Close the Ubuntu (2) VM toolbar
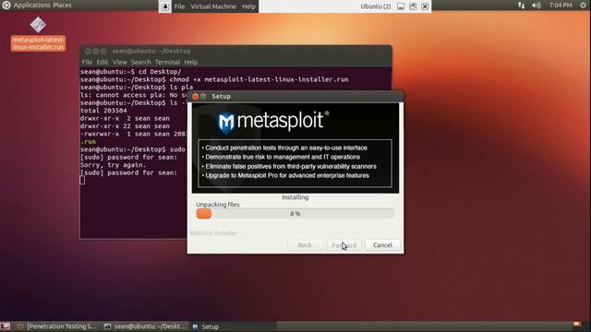The image size is (591, 332). point(425,6)
